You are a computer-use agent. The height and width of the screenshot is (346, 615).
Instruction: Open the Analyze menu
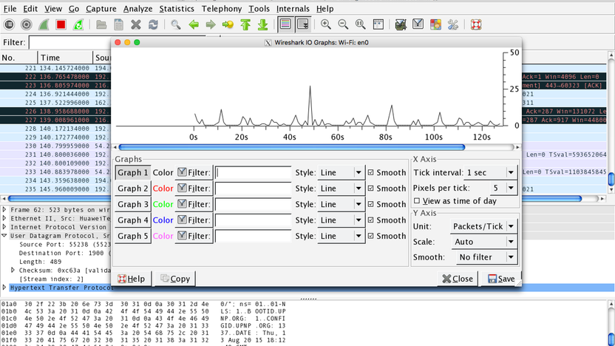(137, 9)
